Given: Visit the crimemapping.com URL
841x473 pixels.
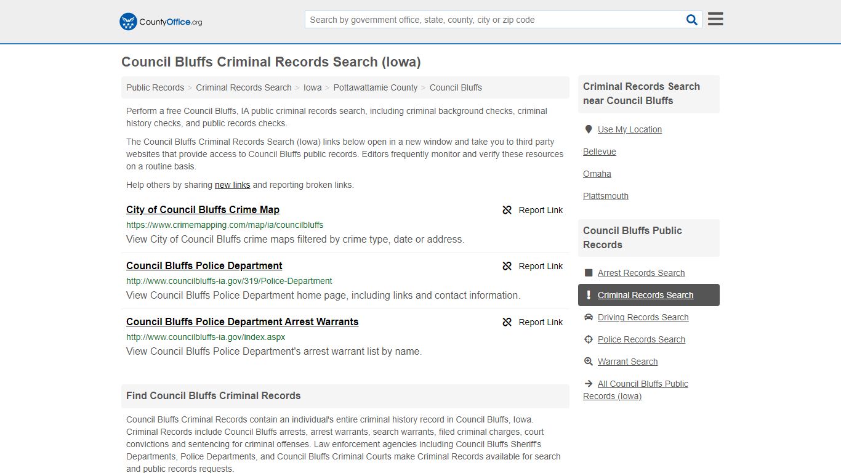Looking at the screenshot, I should pos(225,225).
